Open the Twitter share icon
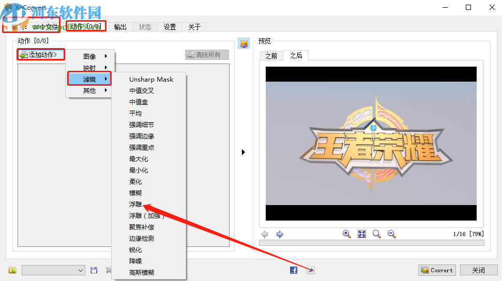This screenshot has height=281, width=502. [x=311, y=270]
